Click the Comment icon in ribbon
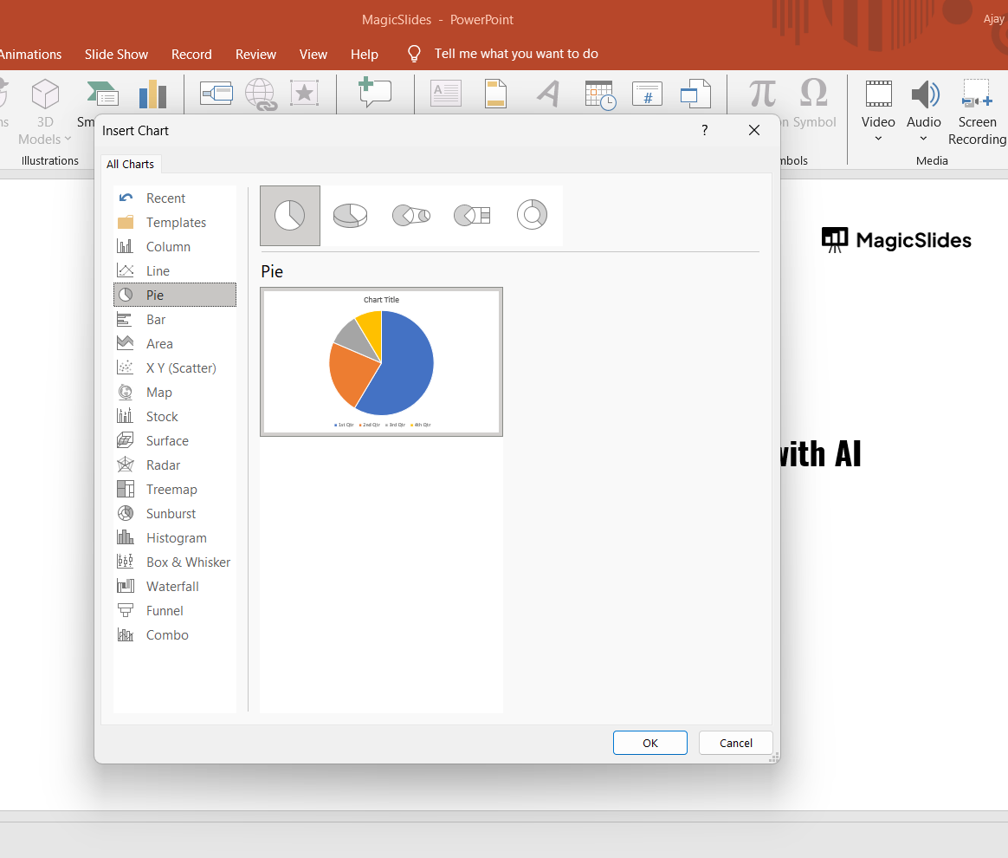 coord(375,93)
